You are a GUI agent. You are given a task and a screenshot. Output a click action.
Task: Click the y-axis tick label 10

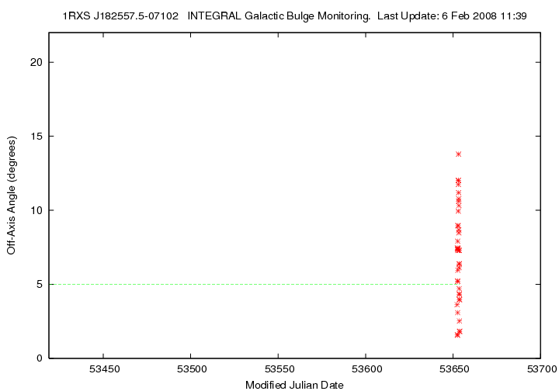coord(36,210)
